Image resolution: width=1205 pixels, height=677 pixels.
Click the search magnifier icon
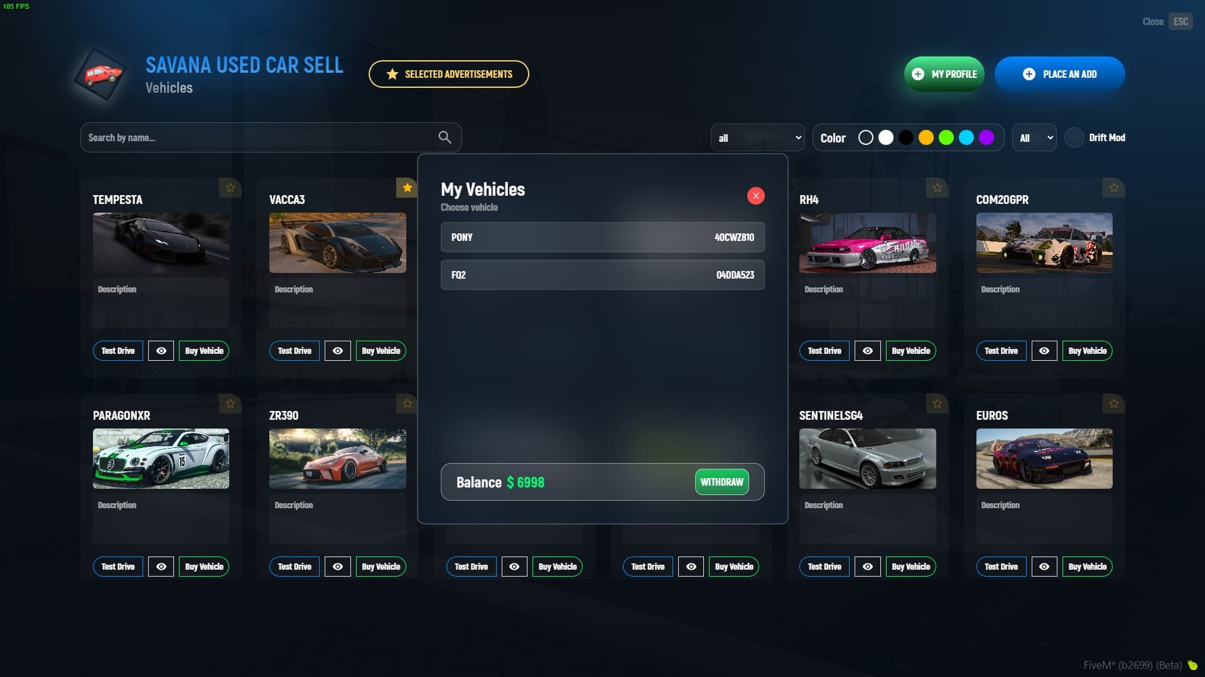click(x=445, y=137)
